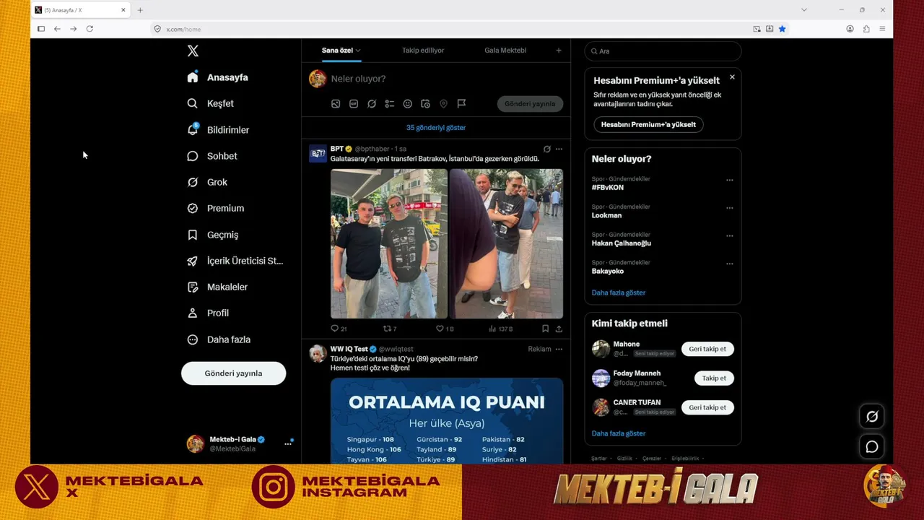
Task: Follow back CANER TUFAN
Action: (707, 407)
